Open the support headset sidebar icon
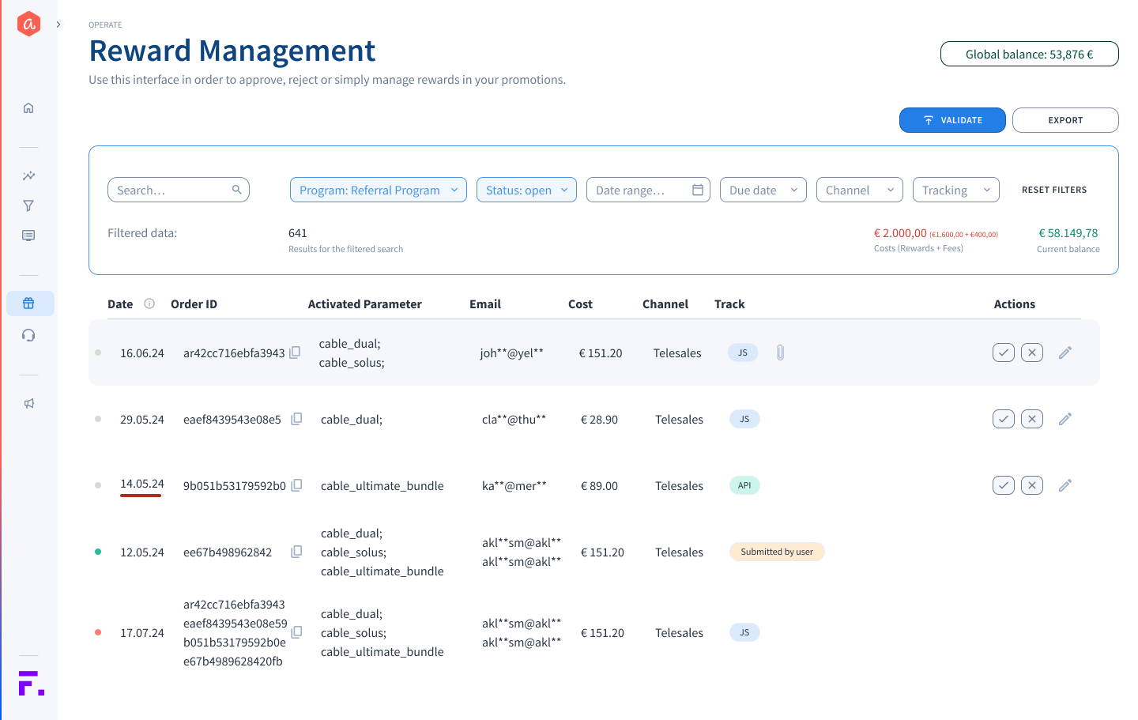 [x=28, y=335]
